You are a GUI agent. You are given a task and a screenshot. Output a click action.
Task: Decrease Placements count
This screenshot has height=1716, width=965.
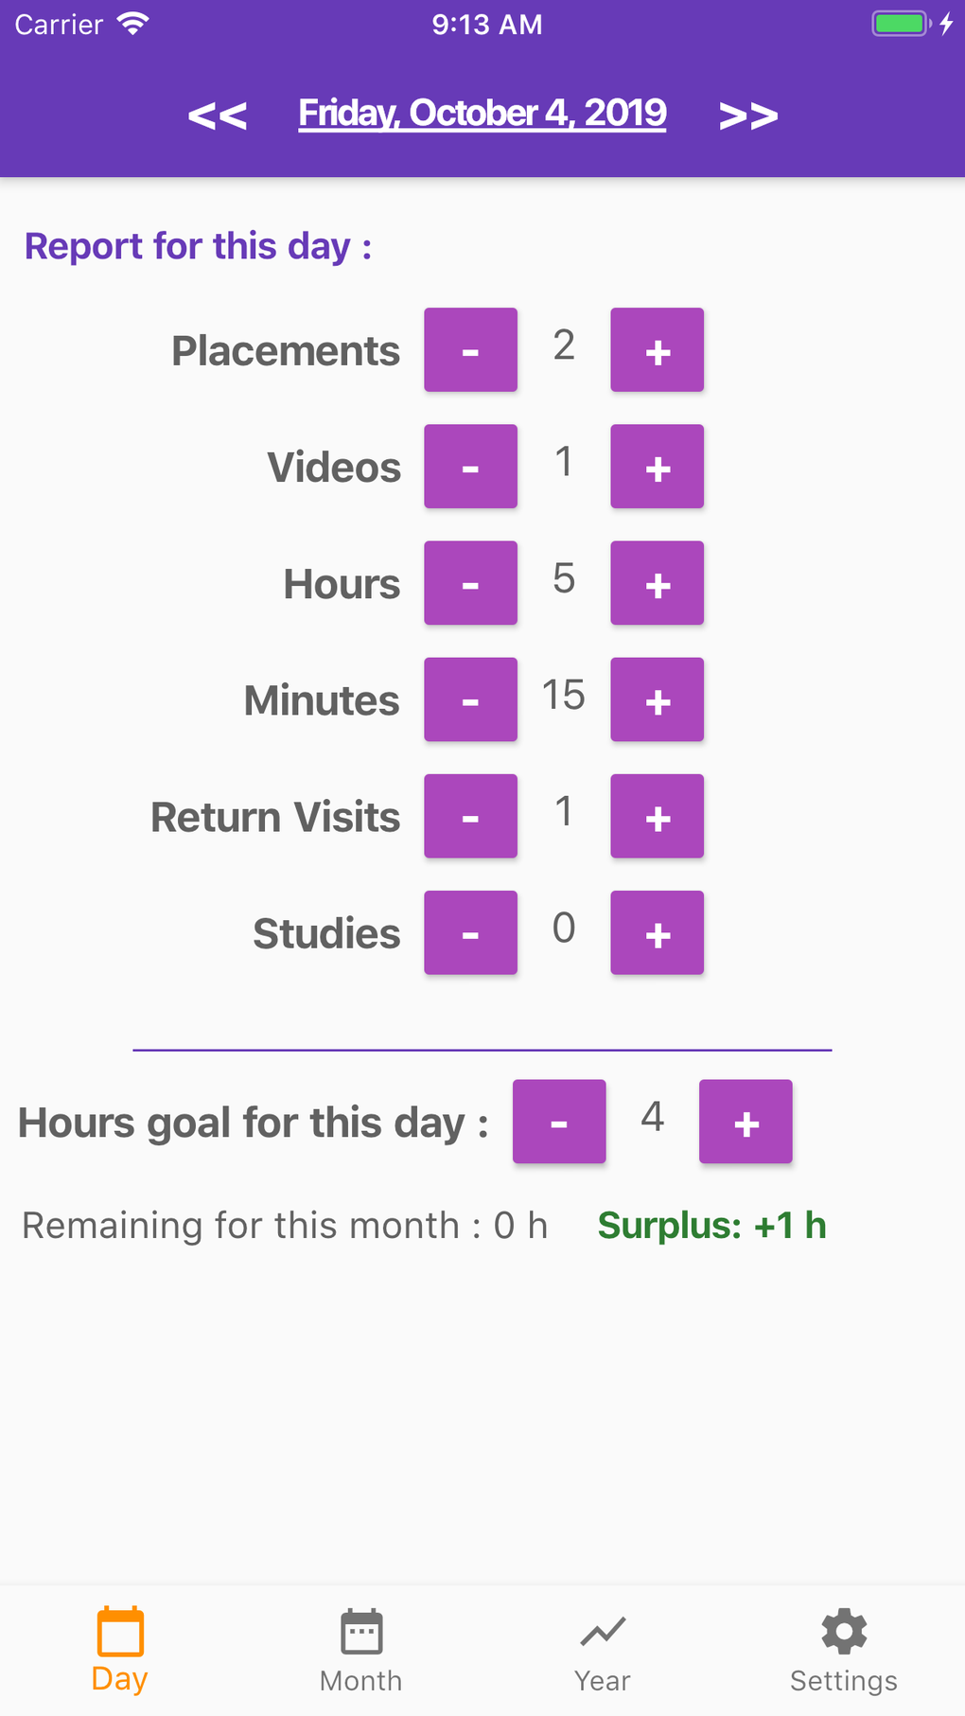470,349
